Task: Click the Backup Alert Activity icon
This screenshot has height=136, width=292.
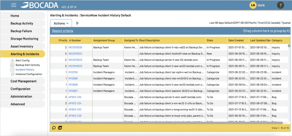Action: [12, 65]
